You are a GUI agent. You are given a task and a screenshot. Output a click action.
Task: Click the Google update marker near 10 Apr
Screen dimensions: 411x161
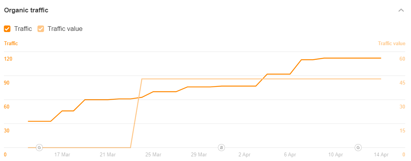point(358,147)
